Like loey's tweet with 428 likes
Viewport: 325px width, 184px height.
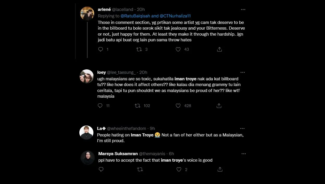(x=178, y=106)
